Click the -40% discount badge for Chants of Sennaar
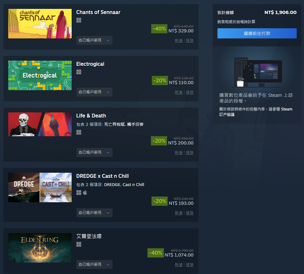304x274 pixels. (x=159, y=29)
